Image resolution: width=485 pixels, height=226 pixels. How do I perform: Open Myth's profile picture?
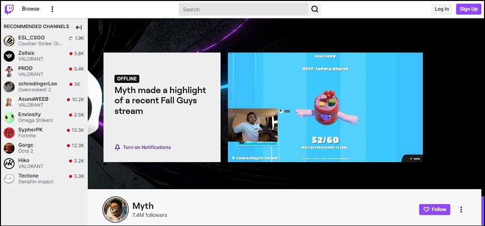pyautogui.click(x=115, y=210)
